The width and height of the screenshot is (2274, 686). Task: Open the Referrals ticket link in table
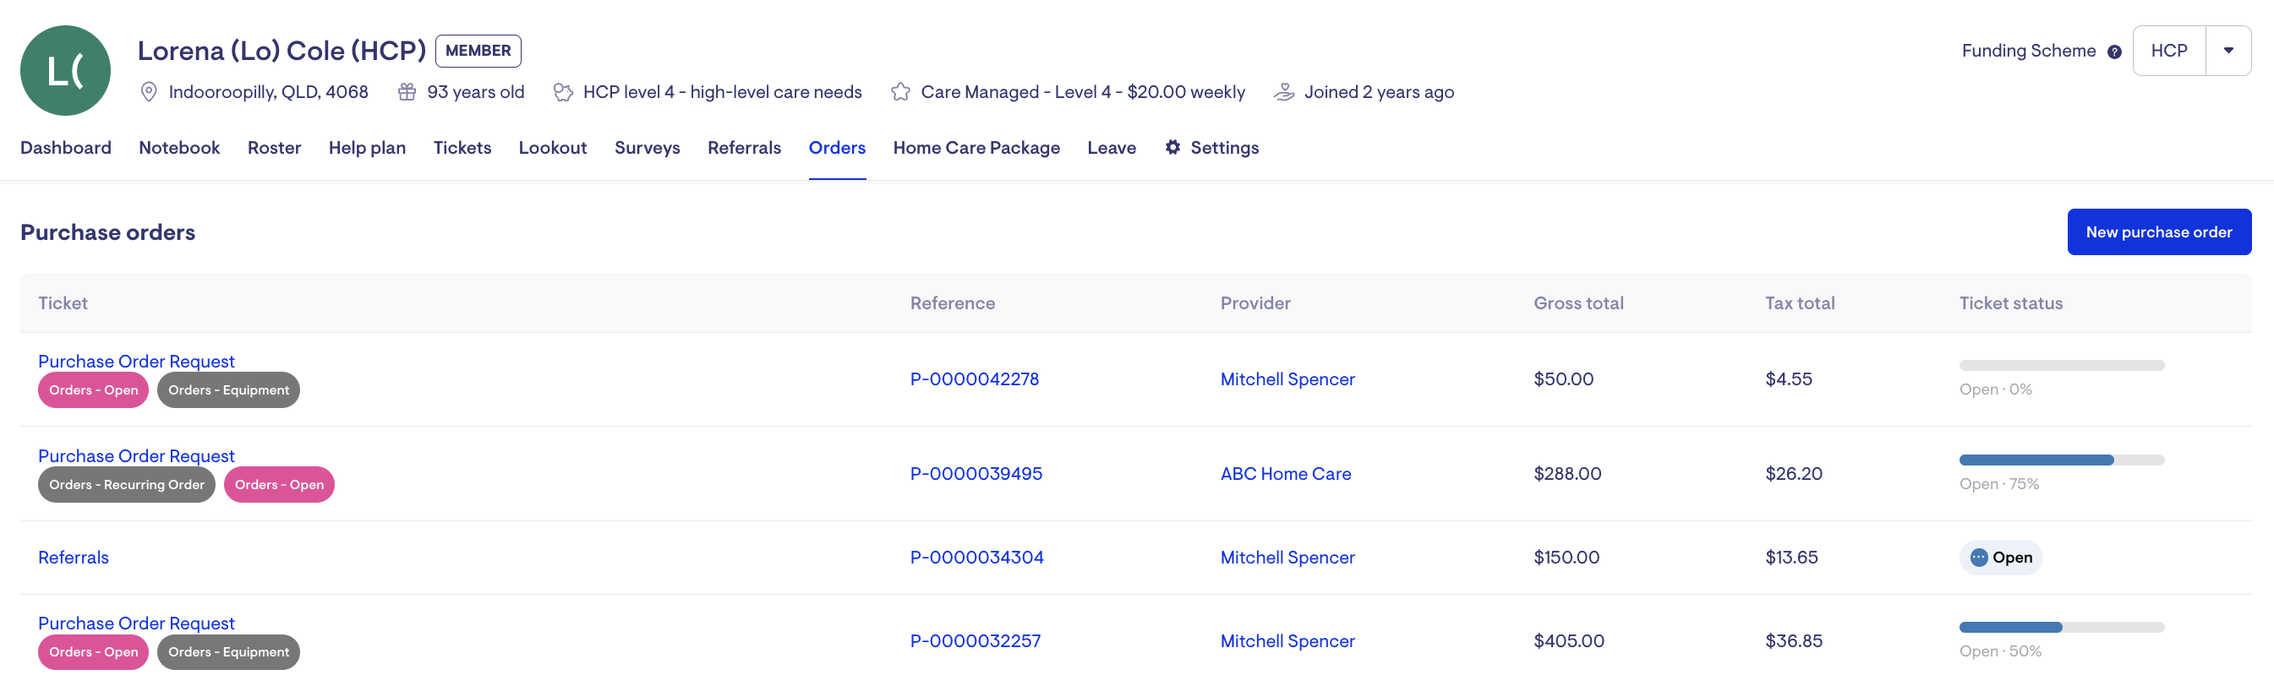tap(74, 558)
